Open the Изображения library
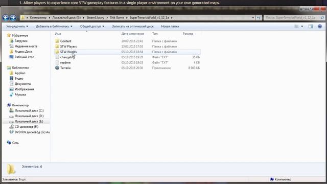This screenshot has height=184, width=327. pos(25,89)
